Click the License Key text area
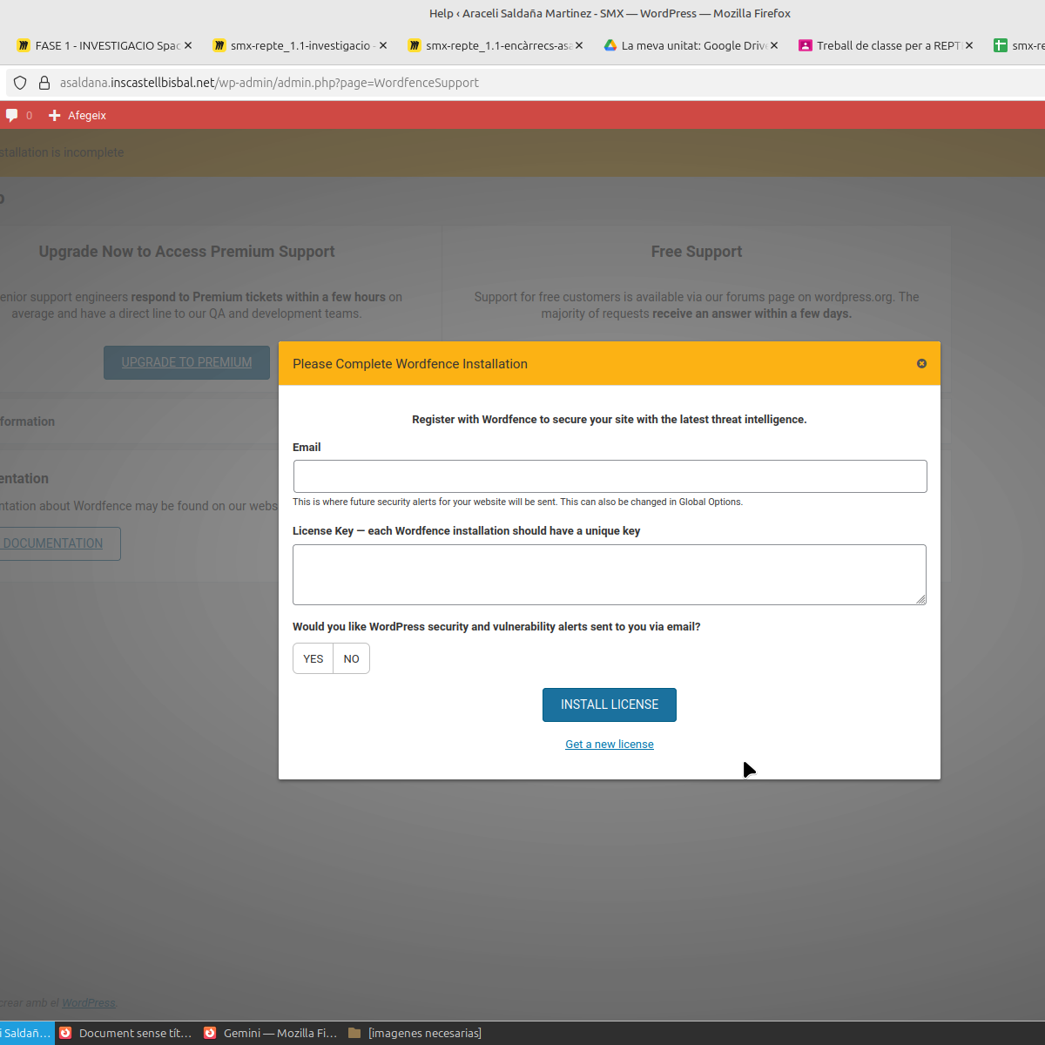 609,575
